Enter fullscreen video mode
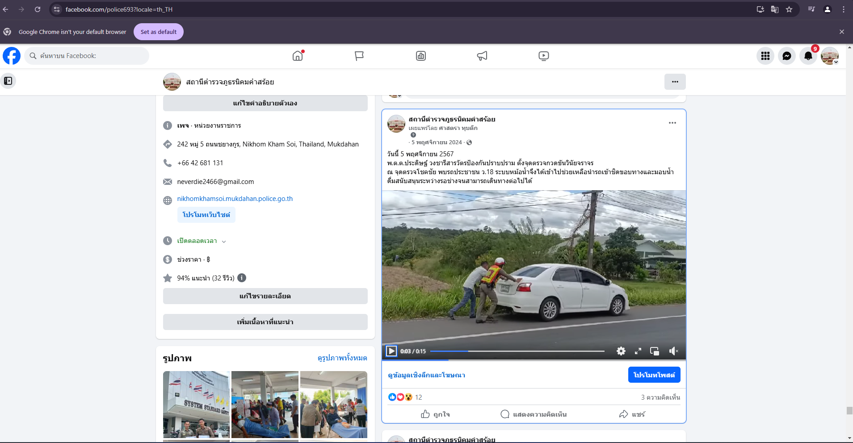This screenshot has width=853, height=443. point(638,351)
